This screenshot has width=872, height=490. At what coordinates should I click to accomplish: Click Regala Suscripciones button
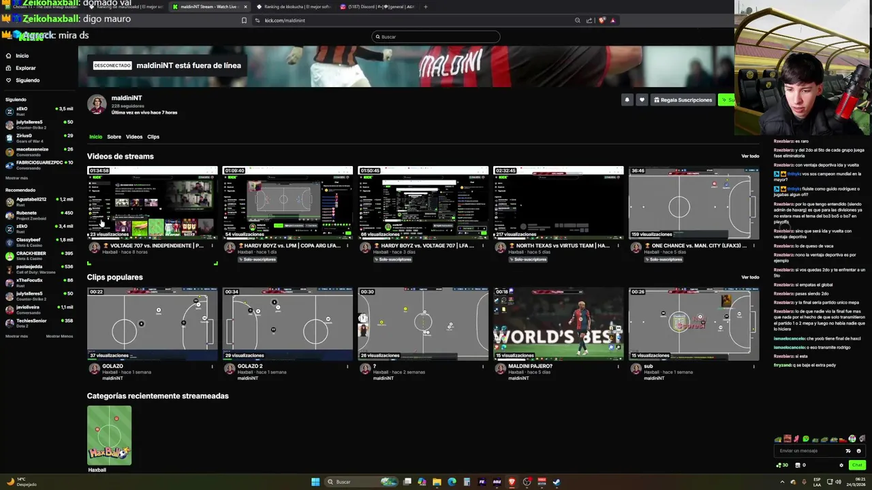pyautogui.click(x=683, y=100)
